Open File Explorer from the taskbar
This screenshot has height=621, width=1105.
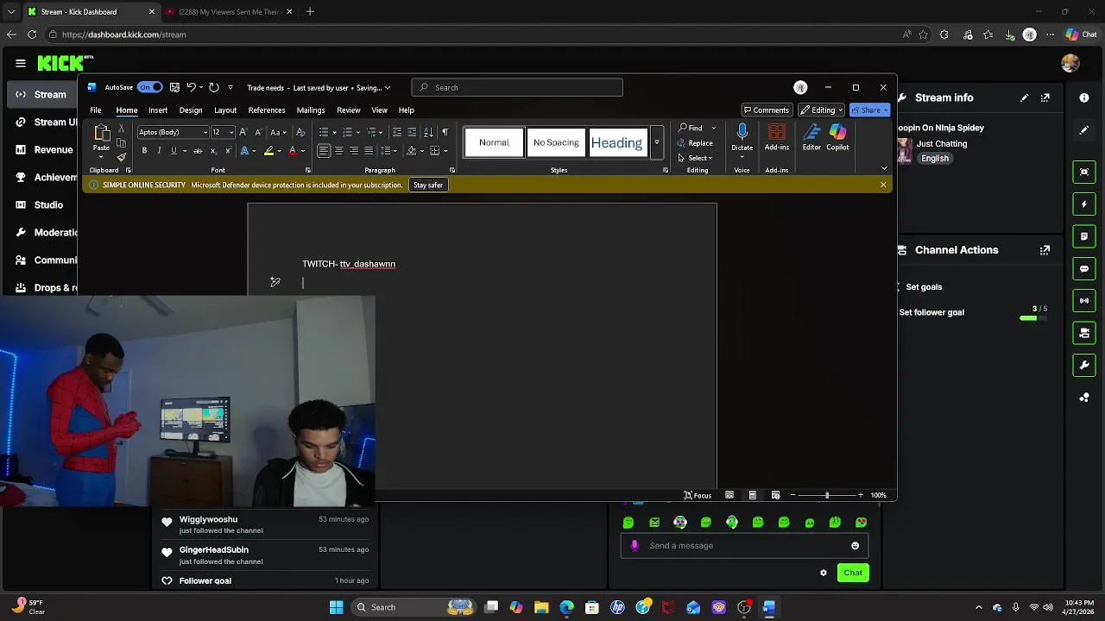[541, 607]
